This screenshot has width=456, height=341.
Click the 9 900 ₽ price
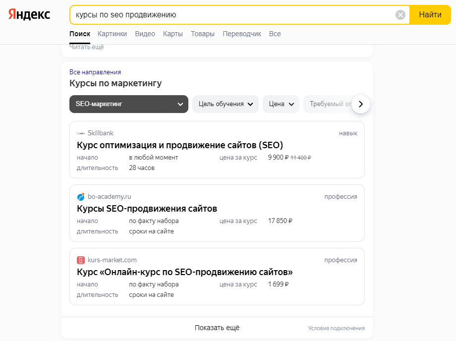[x=279, y=157]
